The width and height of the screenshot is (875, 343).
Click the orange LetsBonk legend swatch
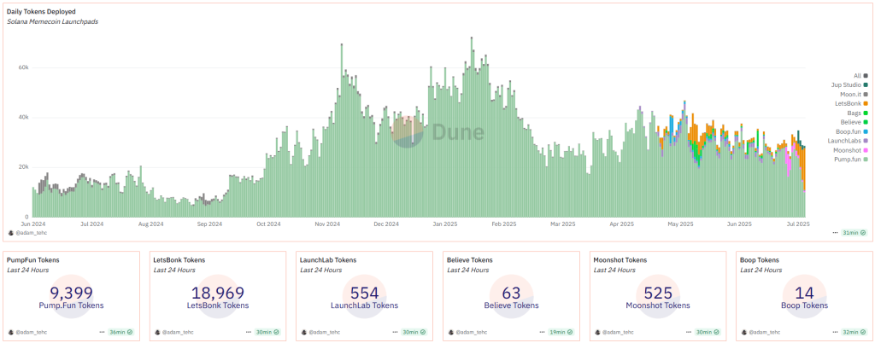click(866, 103)
